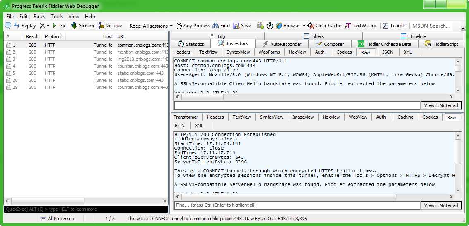Click lock icon of session 28
Image resolution: width=469 pixels, height=226 pixels.
[x=8, y=80]
